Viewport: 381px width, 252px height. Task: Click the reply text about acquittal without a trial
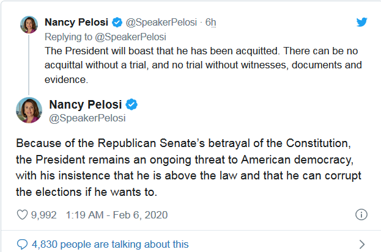tap(202, 64)
